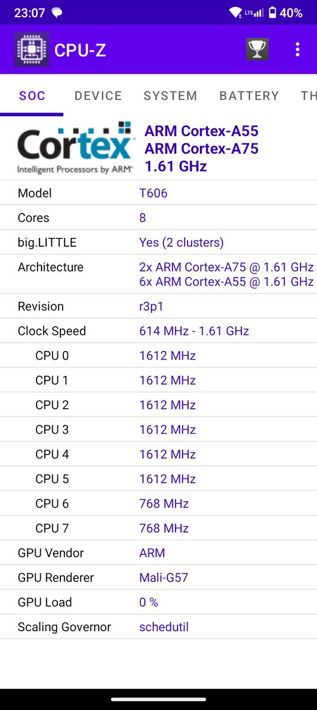Image resolution: width=317 pixels, height=710 pixels.
Task: Tap the chat notification bubble icon
Action: 57,12
